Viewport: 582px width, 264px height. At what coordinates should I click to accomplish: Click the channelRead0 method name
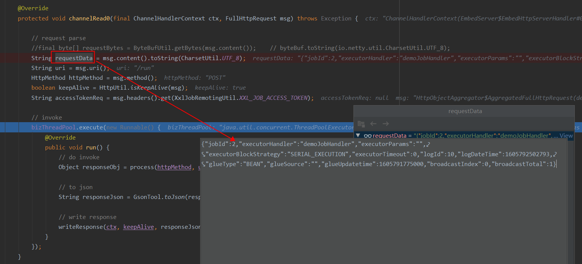pyautogui.click(x=89, y=18)
